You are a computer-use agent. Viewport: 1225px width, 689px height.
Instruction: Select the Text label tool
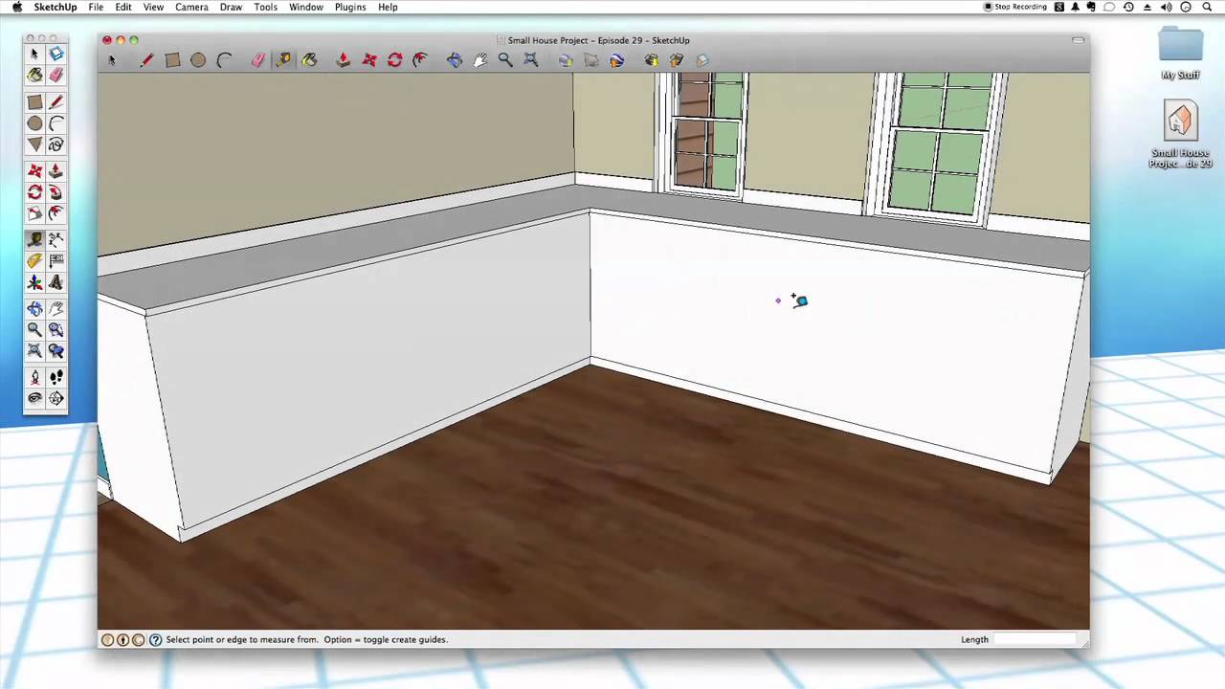tap(56, 261)
